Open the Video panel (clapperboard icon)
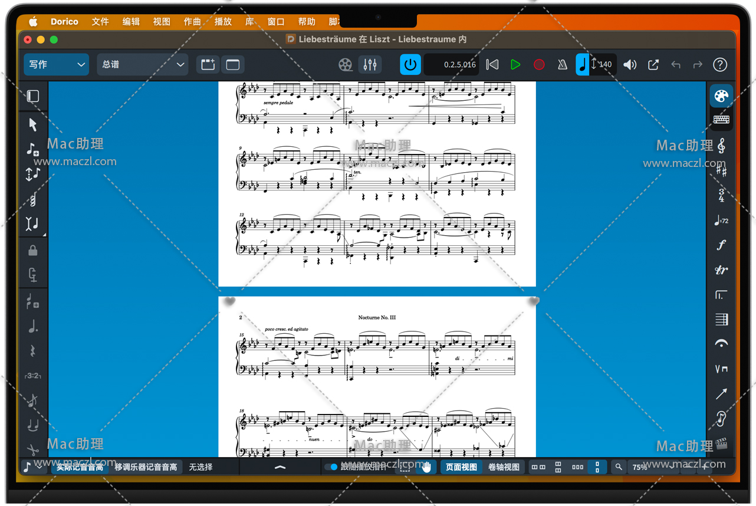The width and height of the screenshot is (756, 506). click(721, 443)
